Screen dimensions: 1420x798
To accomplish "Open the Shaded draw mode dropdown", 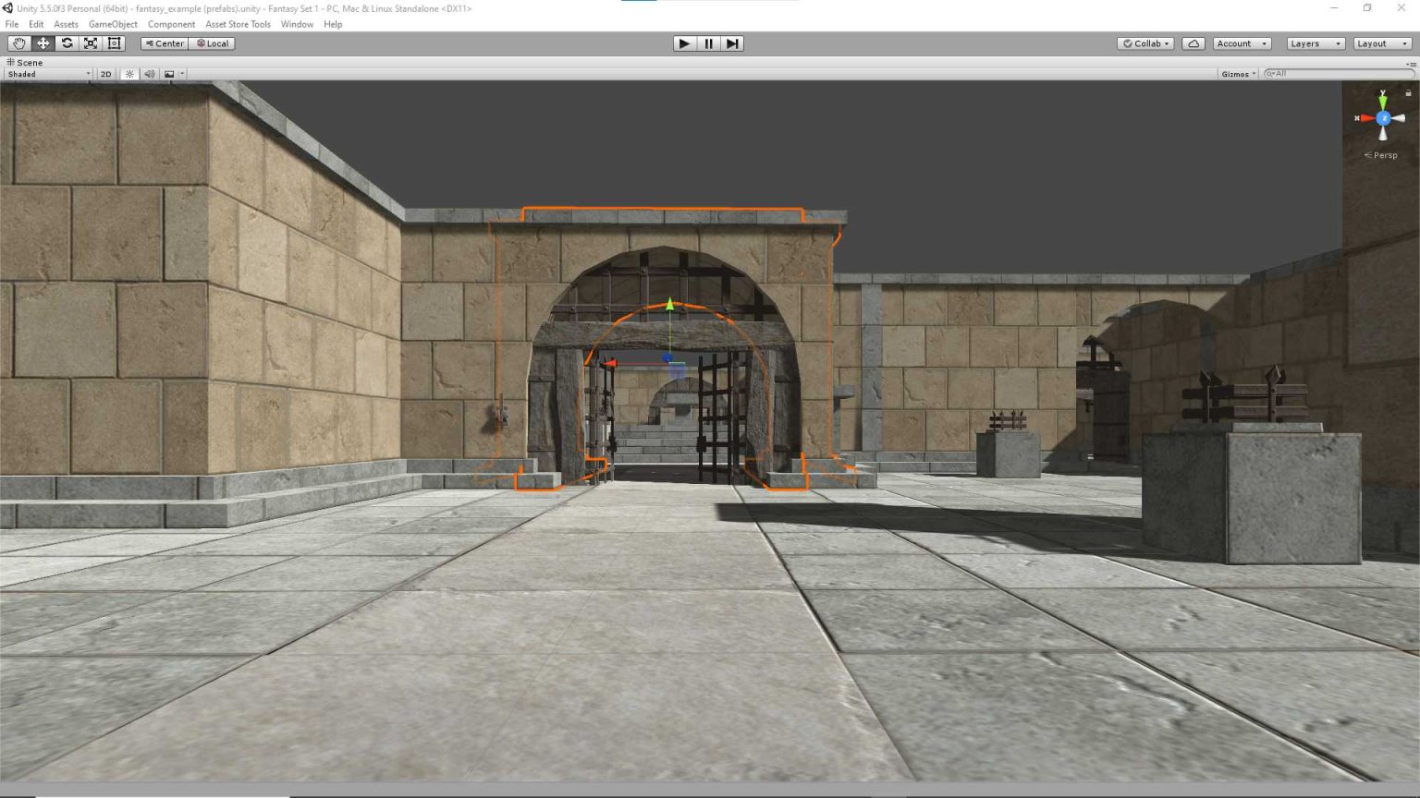I will point(49,74).
